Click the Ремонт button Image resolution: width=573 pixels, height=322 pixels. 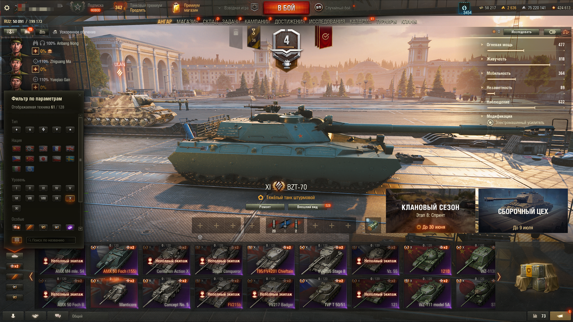click(265, 207)
